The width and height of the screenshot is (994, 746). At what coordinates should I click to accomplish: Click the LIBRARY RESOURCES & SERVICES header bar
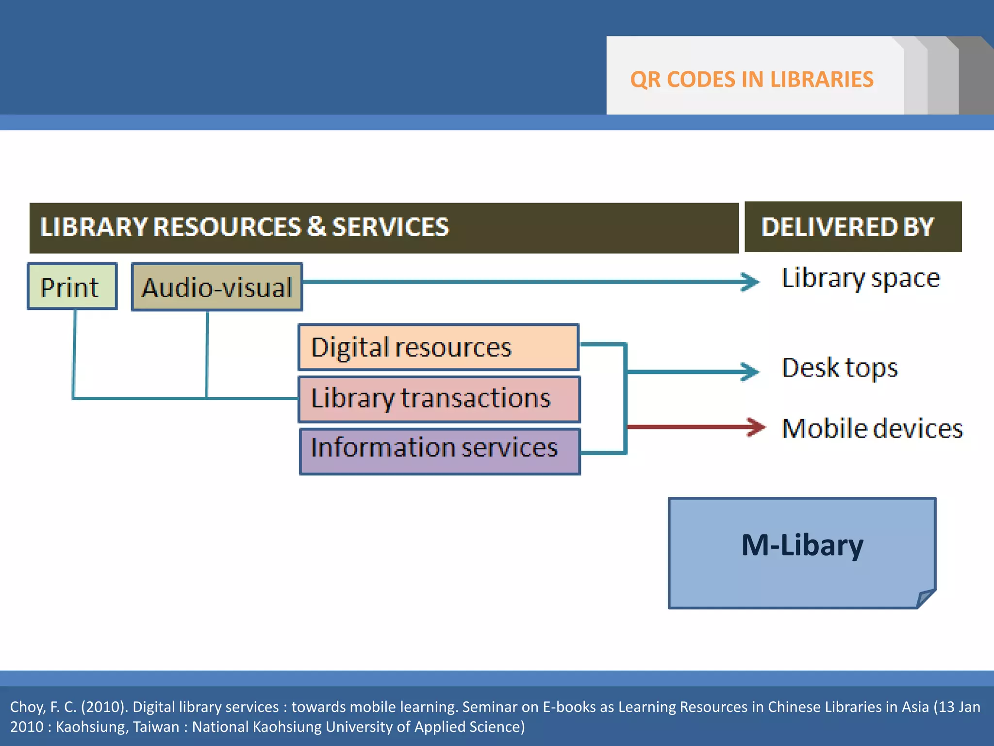(x=383, y=227)
